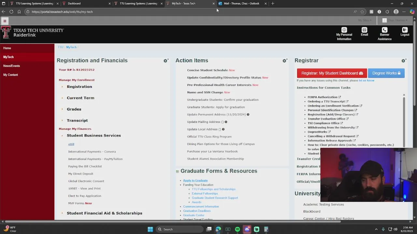Open My Personal Information icon
The image size is (417, 234).
pos(344,30)
